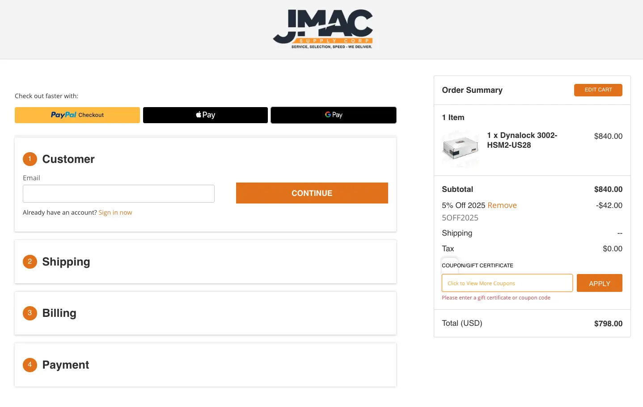This screenshot has width=643, height=407.
Task: Click the JMAC Supply Corp logo
Action: pyautogui.click(x=323, y=29)
